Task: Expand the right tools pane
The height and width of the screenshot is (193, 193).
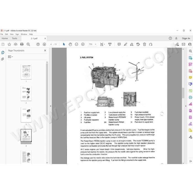Action: click(191, 161)
